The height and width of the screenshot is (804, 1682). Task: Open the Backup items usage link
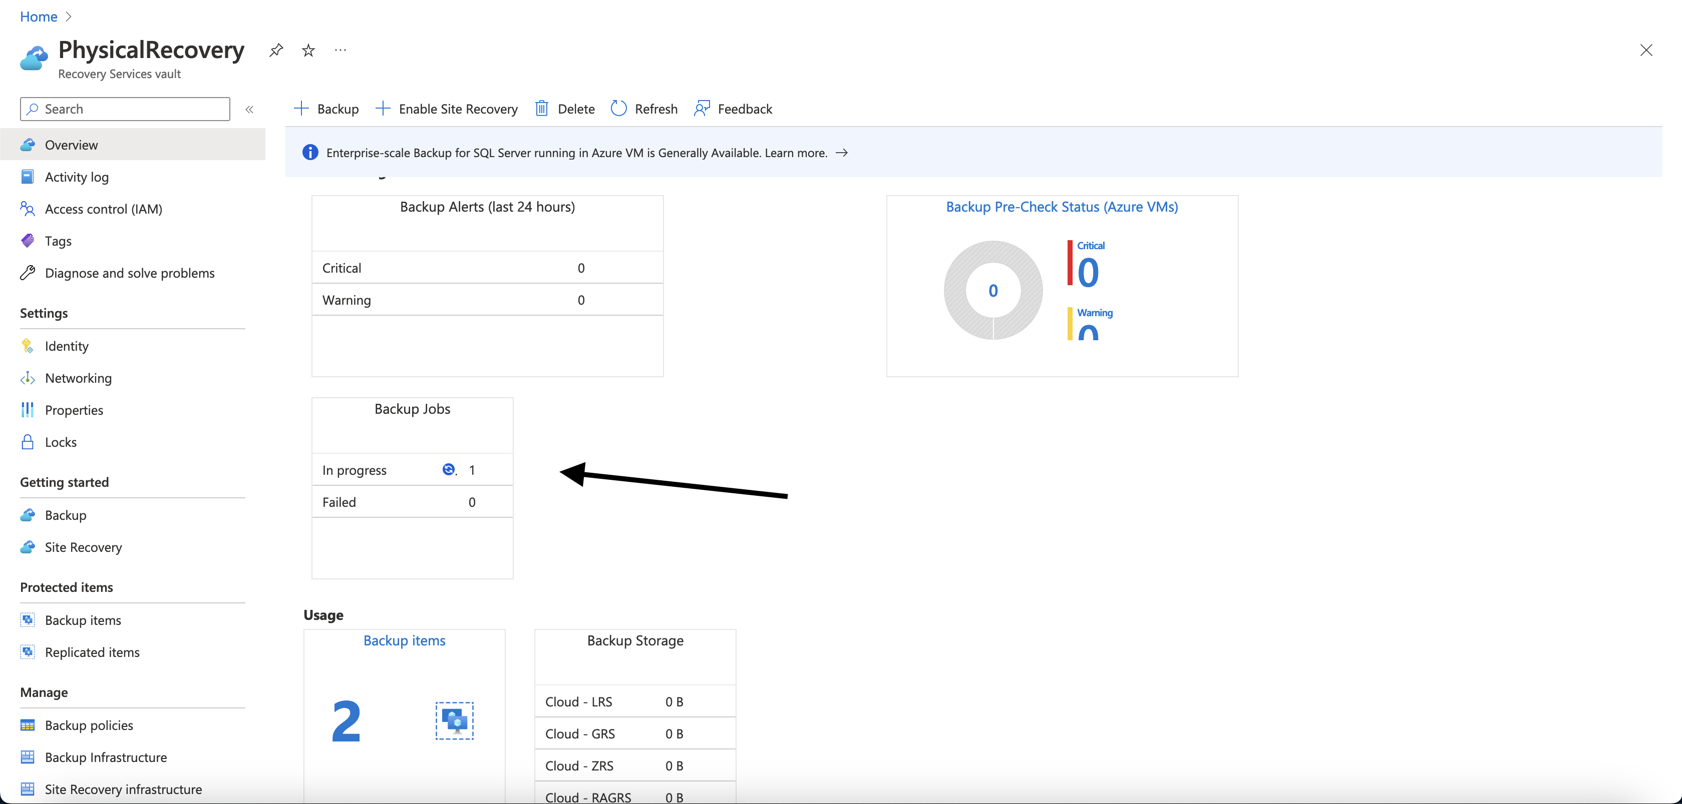point(404,641)
